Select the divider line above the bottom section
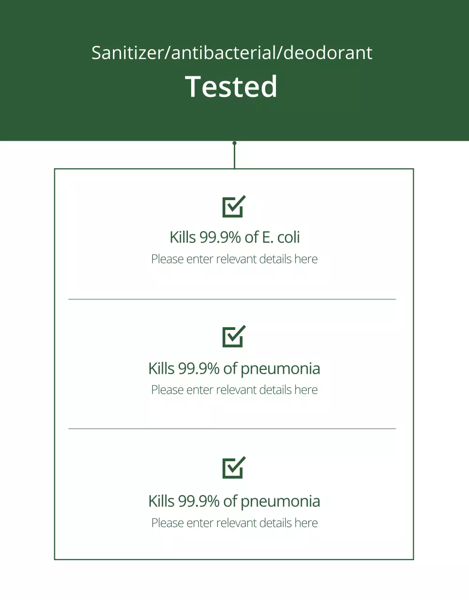This screenshot has height=600, width=469. pos(232,428)
